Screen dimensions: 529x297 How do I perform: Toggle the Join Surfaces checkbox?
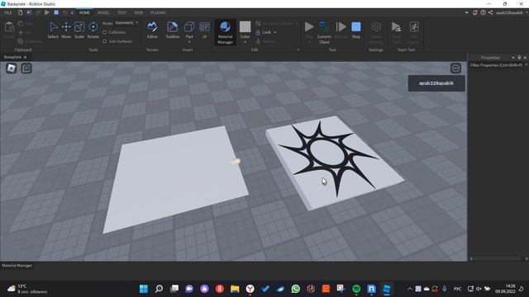105,41
